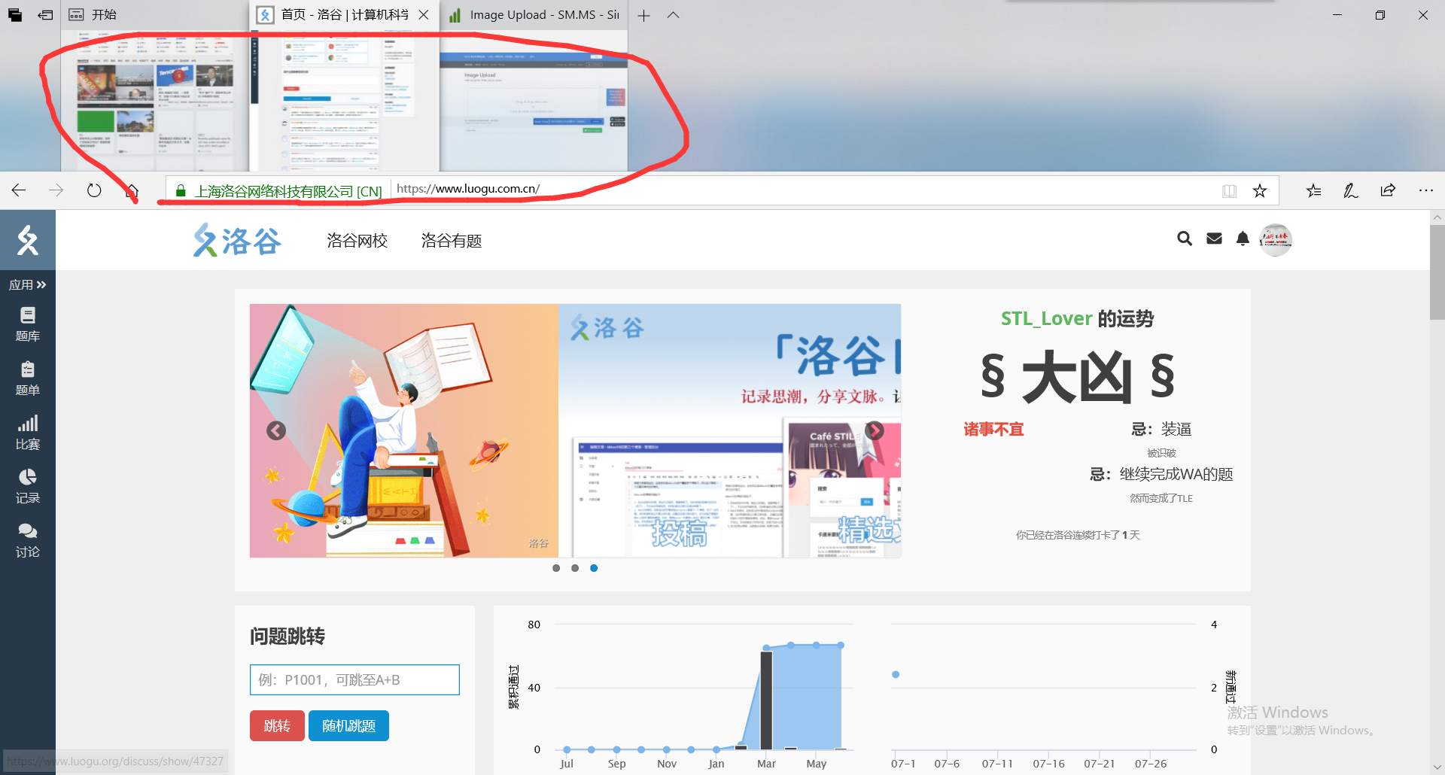Click the page vertical scrollbar thumb
1445x775 pixels.
pos(1437,272)
